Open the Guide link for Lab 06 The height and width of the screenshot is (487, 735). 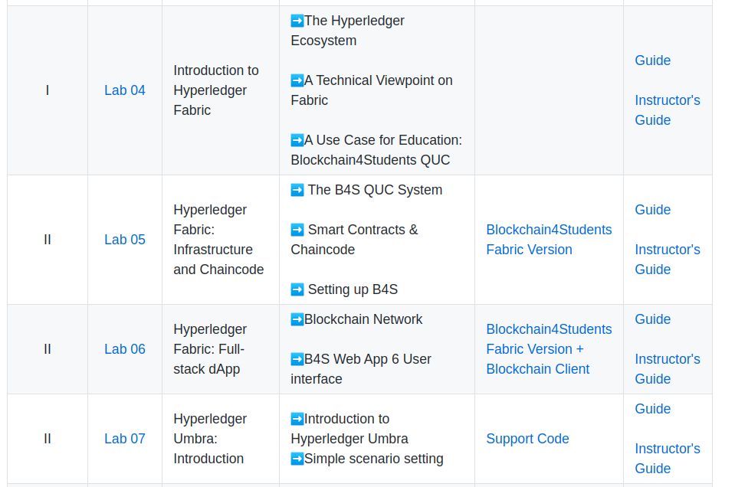tap(652, 319)
